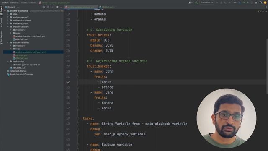Click the Rollback undo arrow icon
The height and width of the screenshot is (151, 268).
click(256, 3)
